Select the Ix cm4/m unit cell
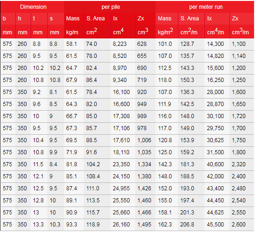Image resolution: width=255 pixels, height=232 pixels. 216,31
